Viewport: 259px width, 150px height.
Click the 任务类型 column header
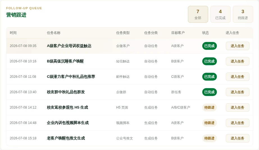123,33
